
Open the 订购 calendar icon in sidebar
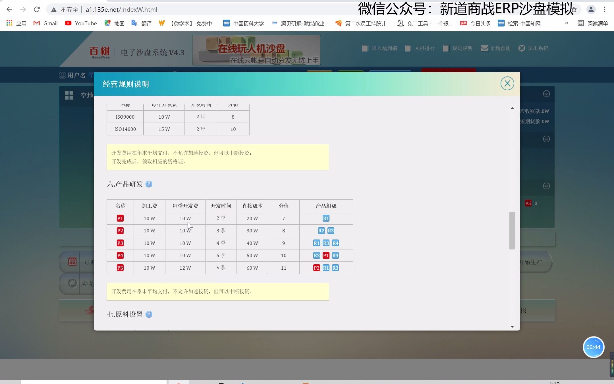click(72, 261)
